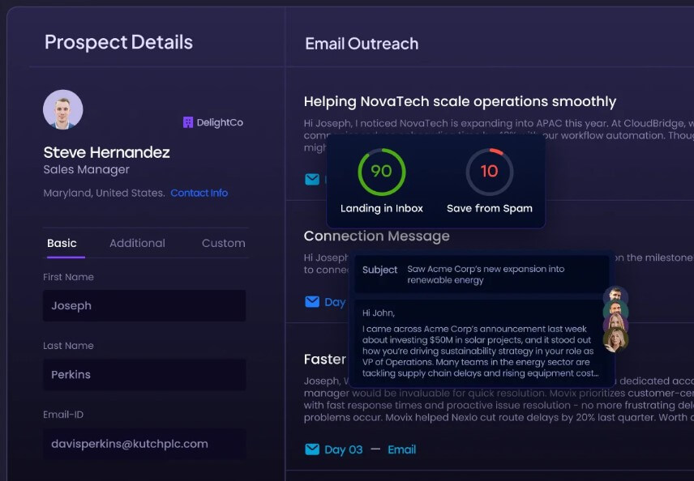The width and height of the screenshot is (694, 481).
Task: Click the Steve Hernandez name
Action: tap(107, 152)
